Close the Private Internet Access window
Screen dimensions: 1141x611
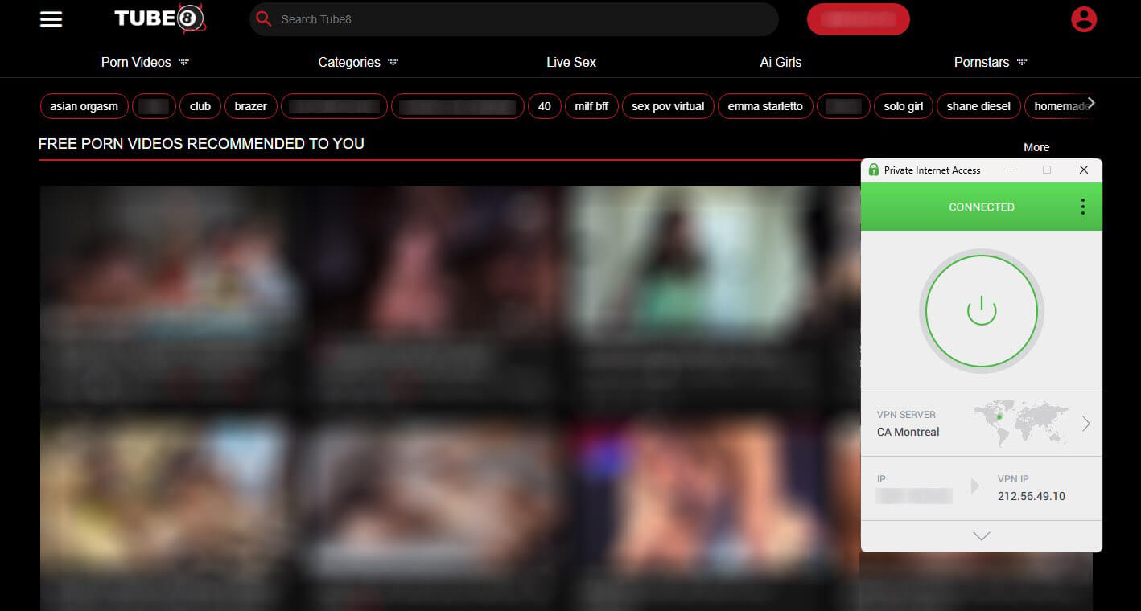[1084, 170]
